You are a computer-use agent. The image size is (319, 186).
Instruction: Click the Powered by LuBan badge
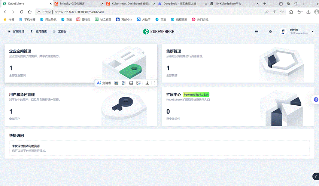pyautogui.click(x=196, y=94)
